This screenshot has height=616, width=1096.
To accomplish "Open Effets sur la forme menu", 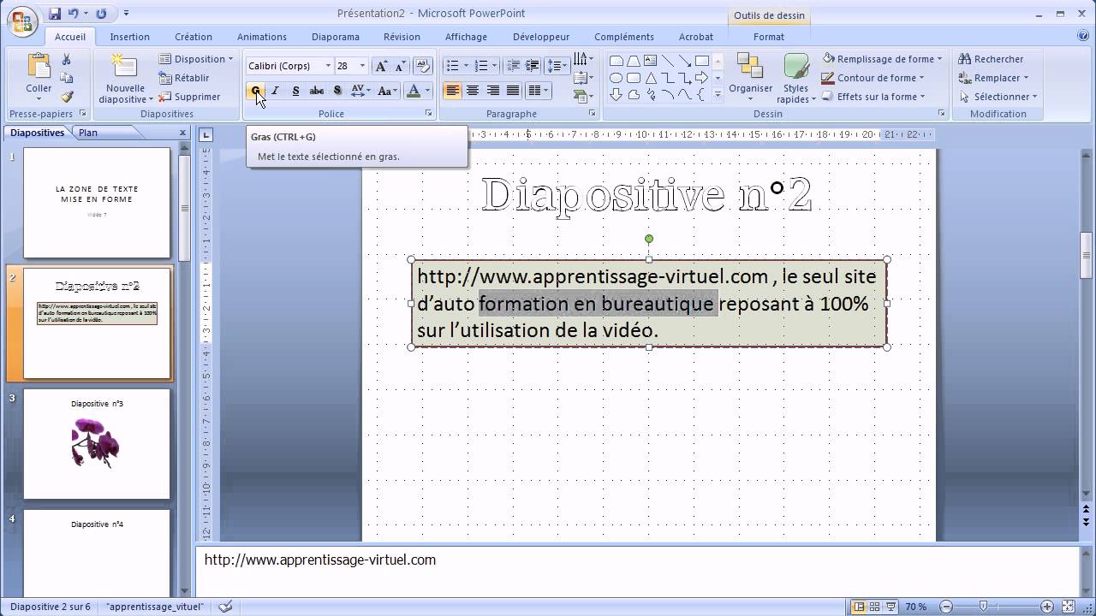I will coord(873,97).
